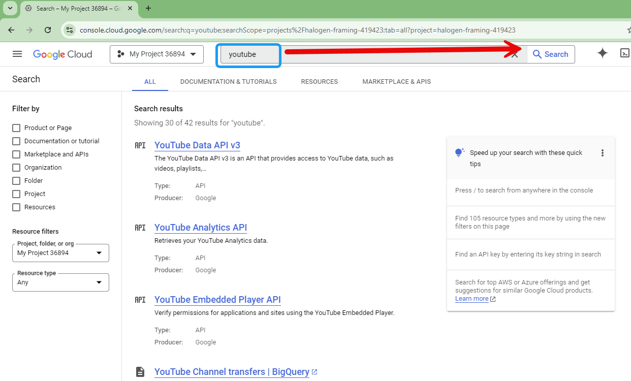Image resolution: width=631 pixels, height=381 pixels.
Task: Click the browser address bar URL
Action: point(298,30)
